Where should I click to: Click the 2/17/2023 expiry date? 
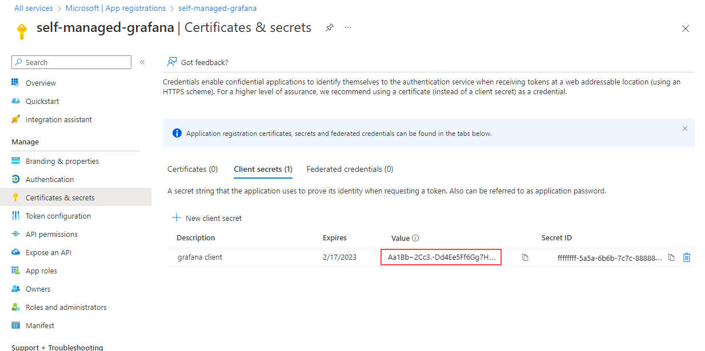339,257
